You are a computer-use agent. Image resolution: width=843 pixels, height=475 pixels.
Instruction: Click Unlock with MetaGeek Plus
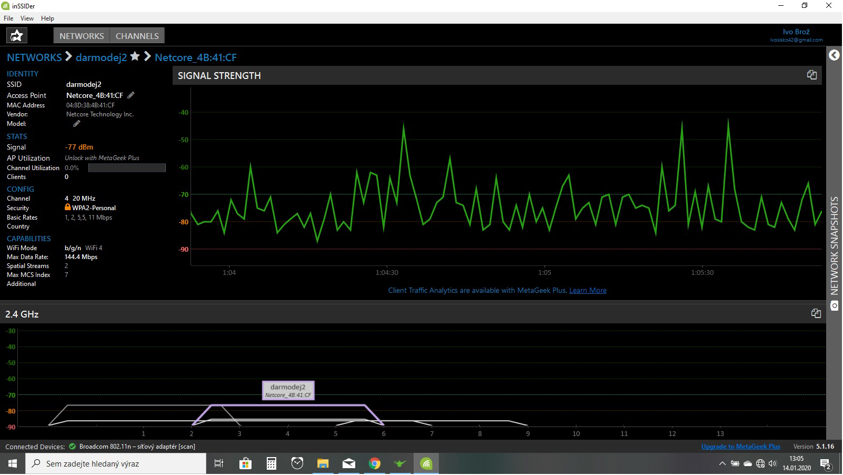click(x=102, y=158)
